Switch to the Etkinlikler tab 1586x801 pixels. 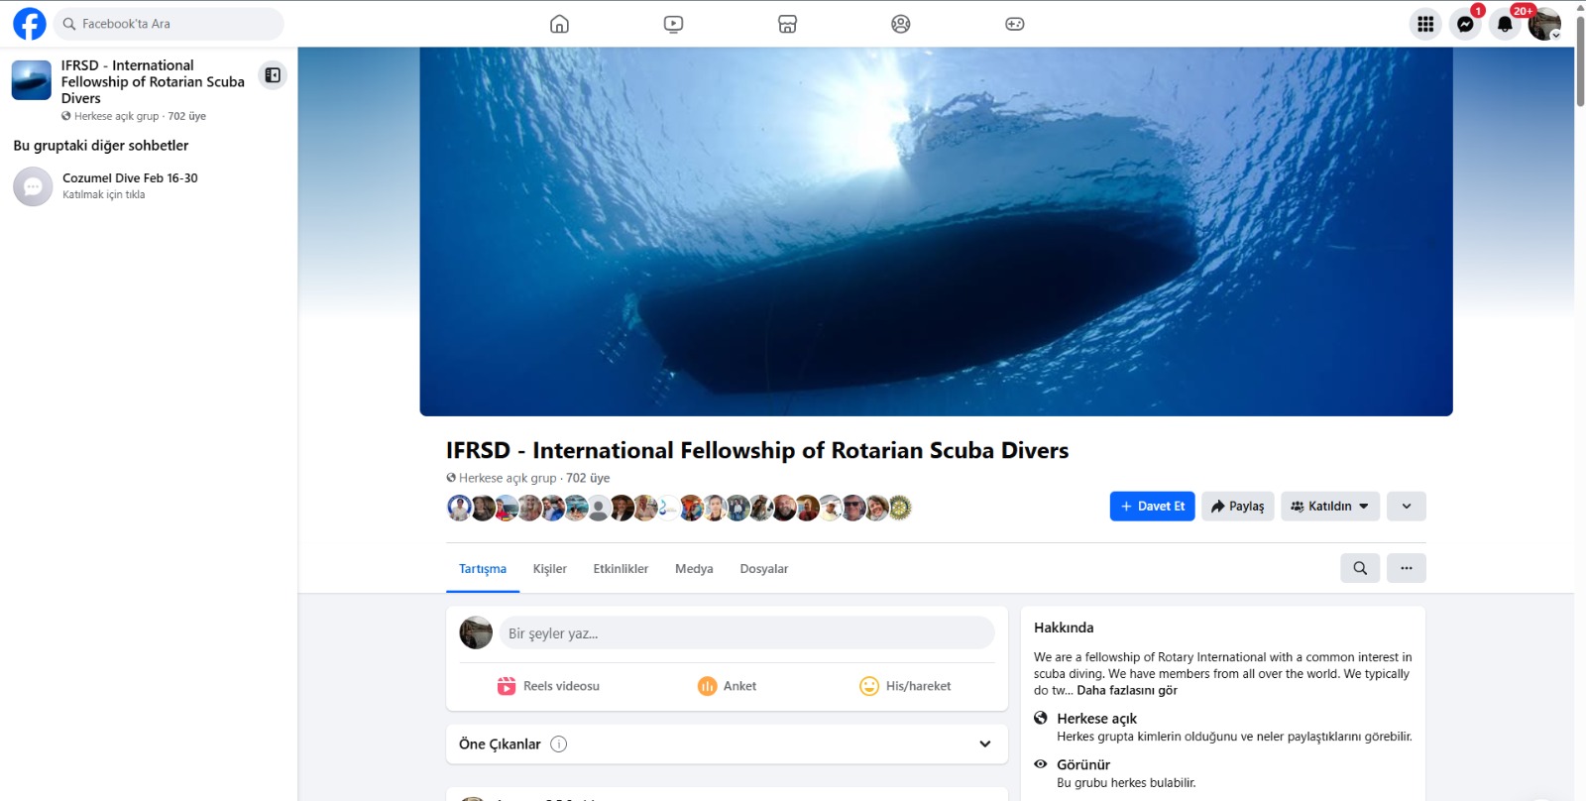(x=621, y=569)
